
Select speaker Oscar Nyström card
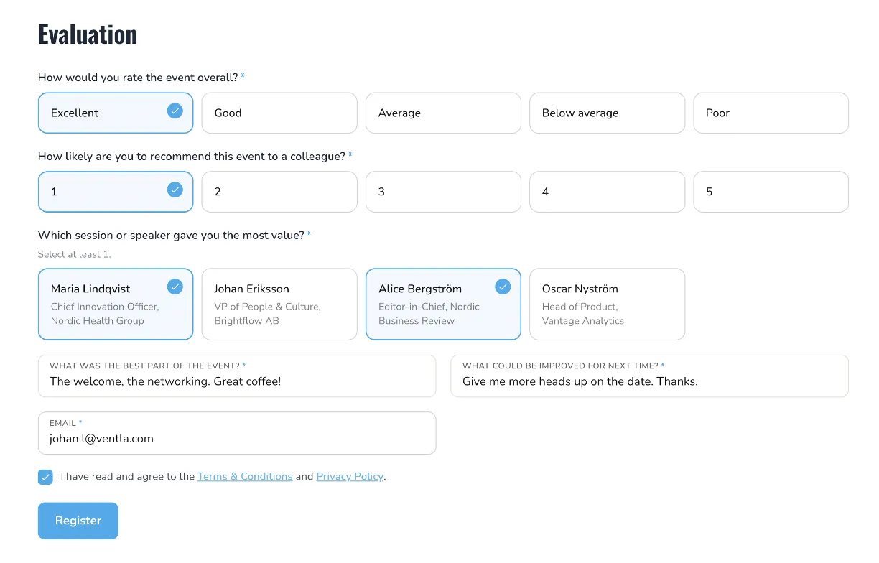click(607, 304)
